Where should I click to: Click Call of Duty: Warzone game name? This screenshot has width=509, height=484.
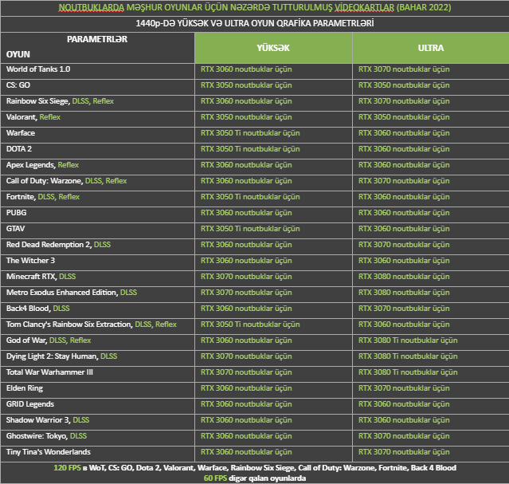45,181
